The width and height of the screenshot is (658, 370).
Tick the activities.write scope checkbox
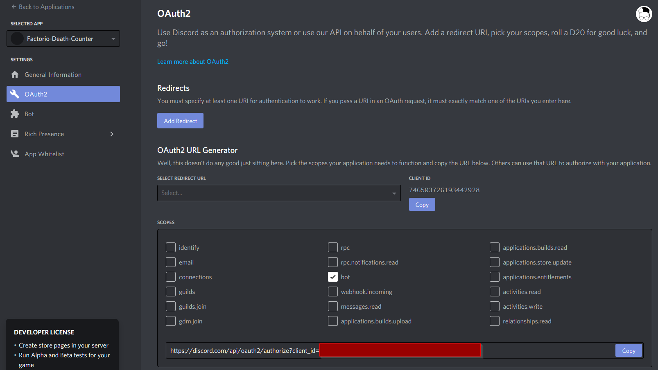coord(495,306)
